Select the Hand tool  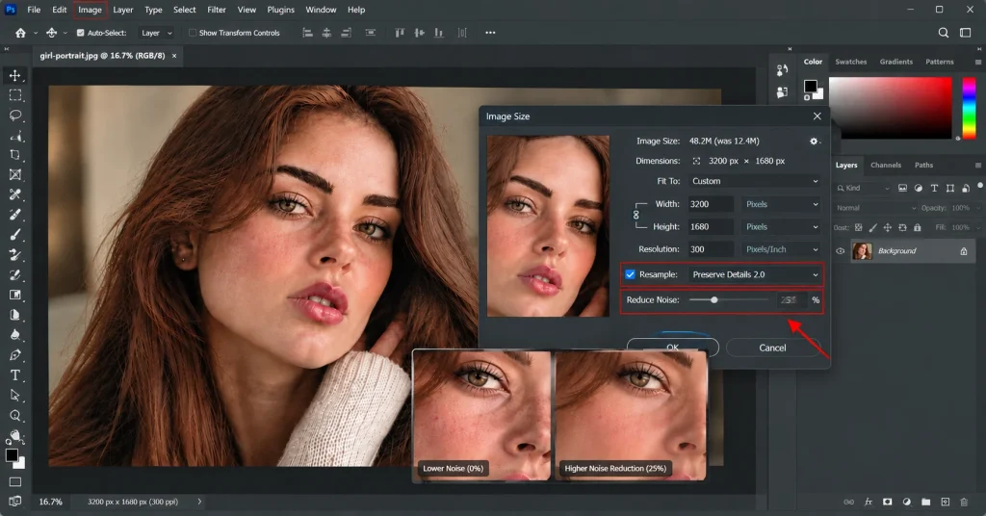tap(15, 435)
